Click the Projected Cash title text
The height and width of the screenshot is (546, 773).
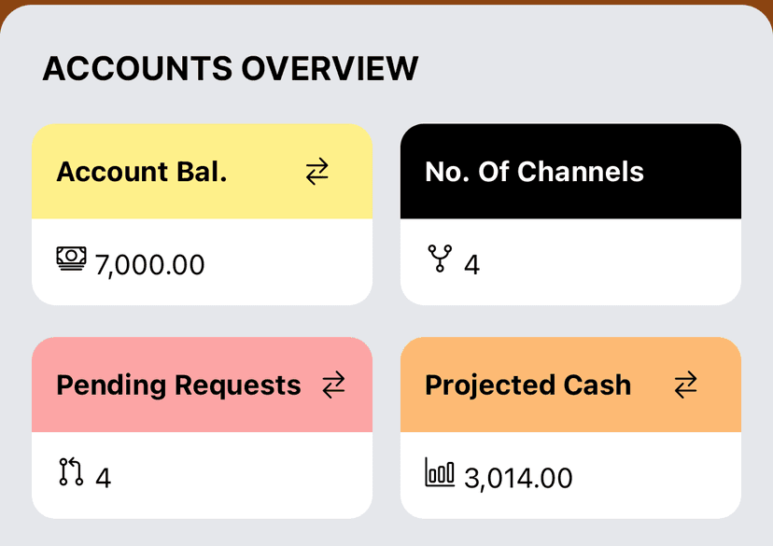[x=528, y=385]
